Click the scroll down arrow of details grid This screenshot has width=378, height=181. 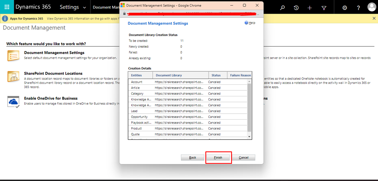pyautogui.click(x=249, y=137)
